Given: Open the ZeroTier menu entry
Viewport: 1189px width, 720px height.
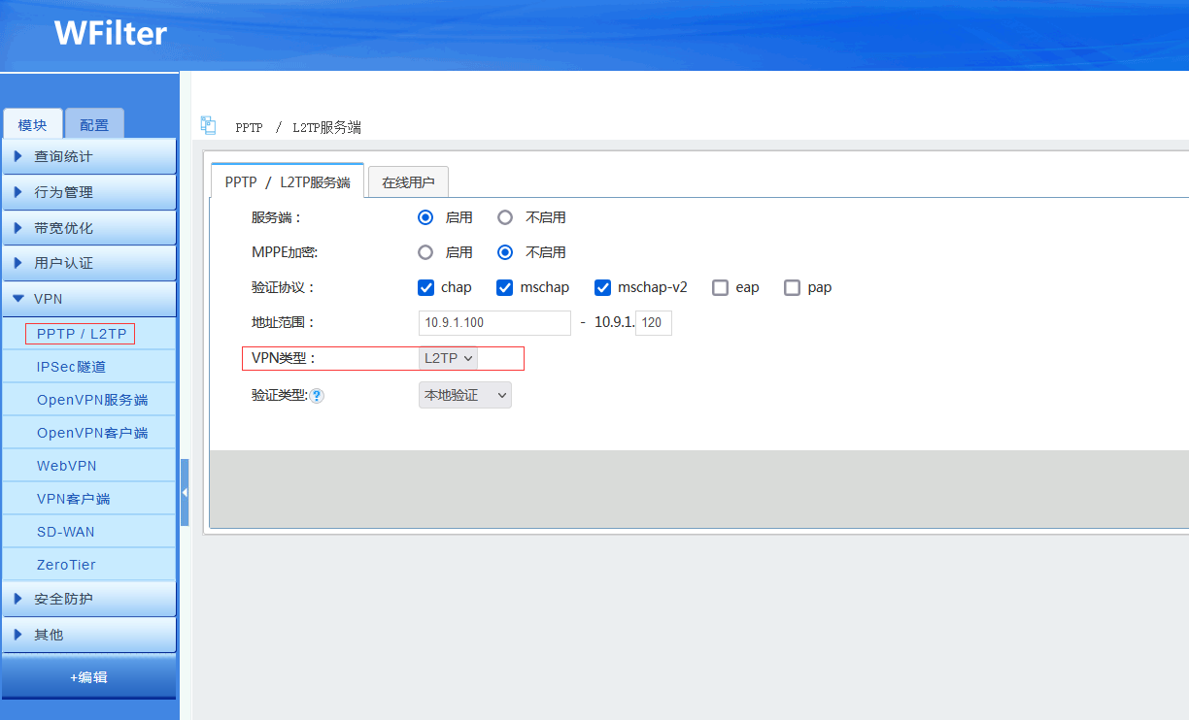Looking at the screenshot, I should coord(66,565).
